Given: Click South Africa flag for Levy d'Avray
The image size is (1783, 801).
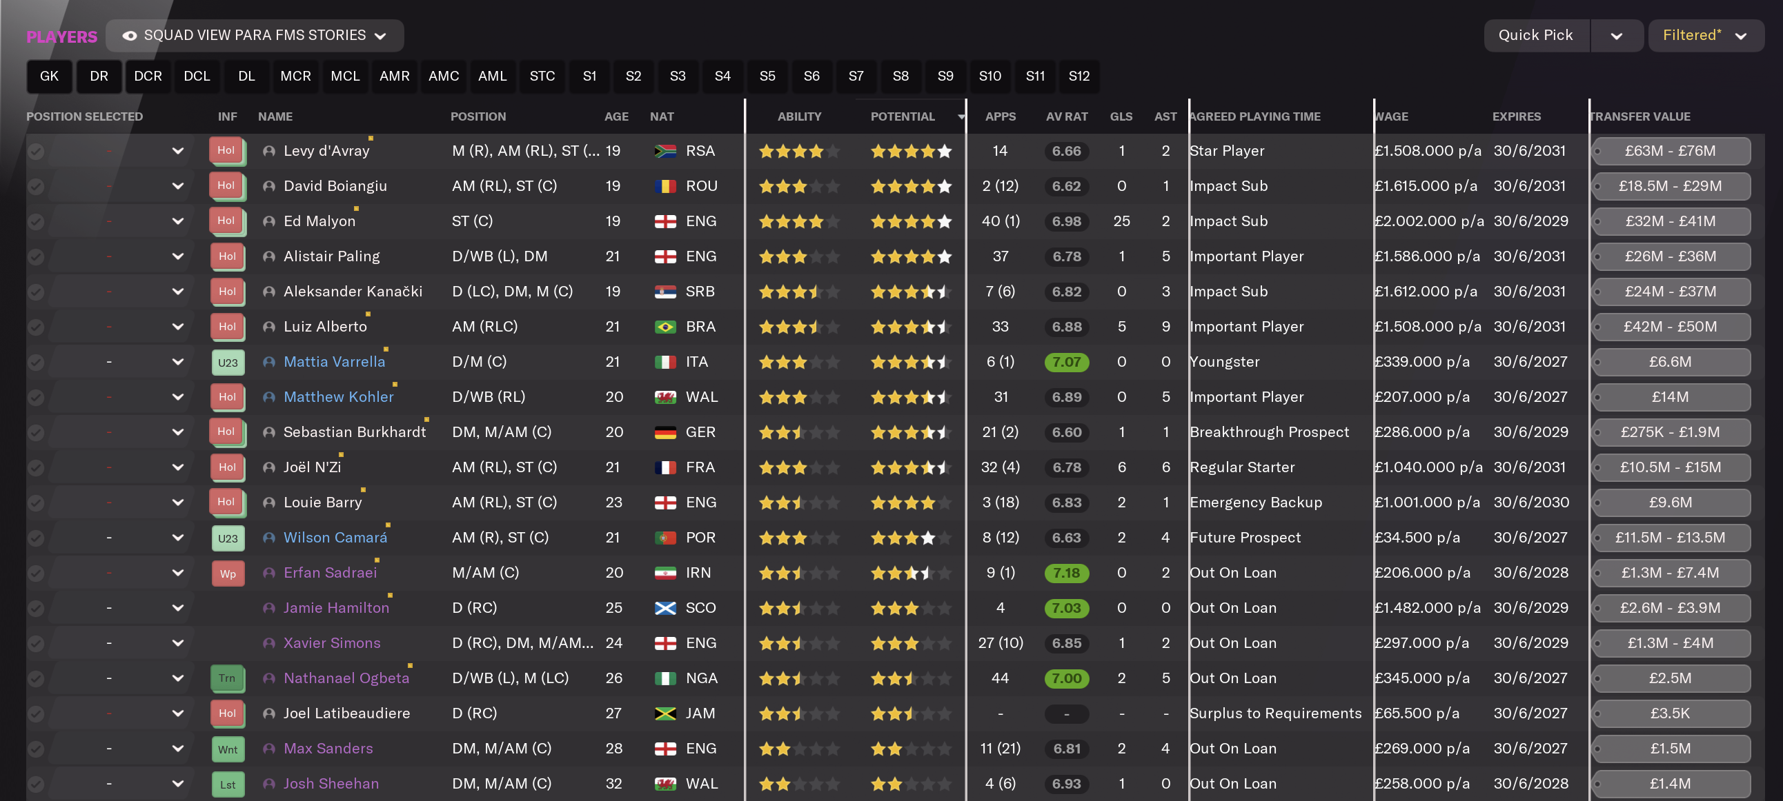Looking at the screenshot, I should pyautogui.click(x=665, y=151).
